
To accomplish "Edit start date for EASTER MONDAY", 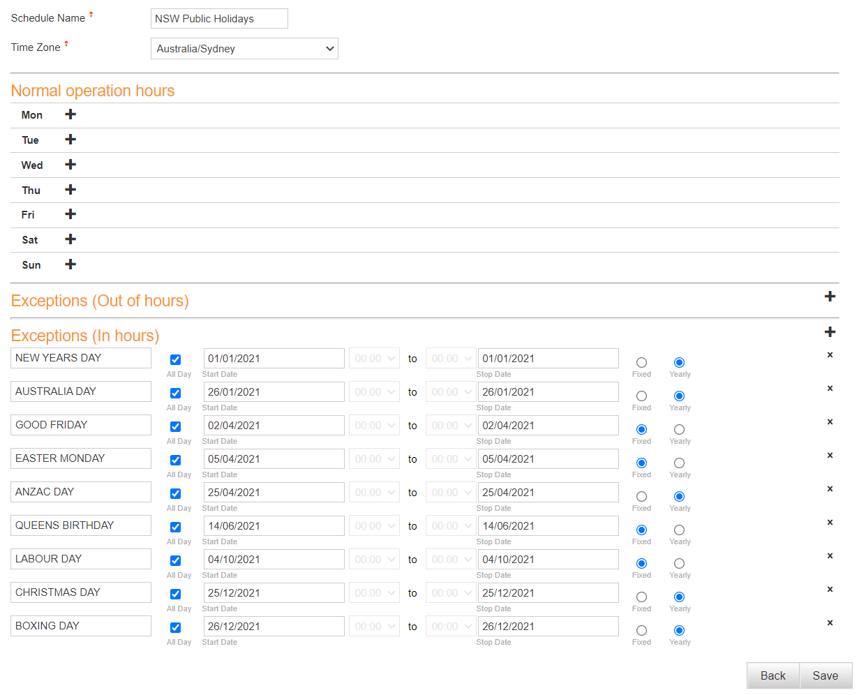I will click(x=274, y=459).
